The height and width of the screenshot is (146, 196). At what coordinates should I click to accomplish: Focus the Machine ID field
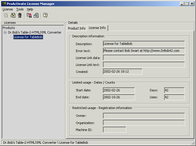114,130
